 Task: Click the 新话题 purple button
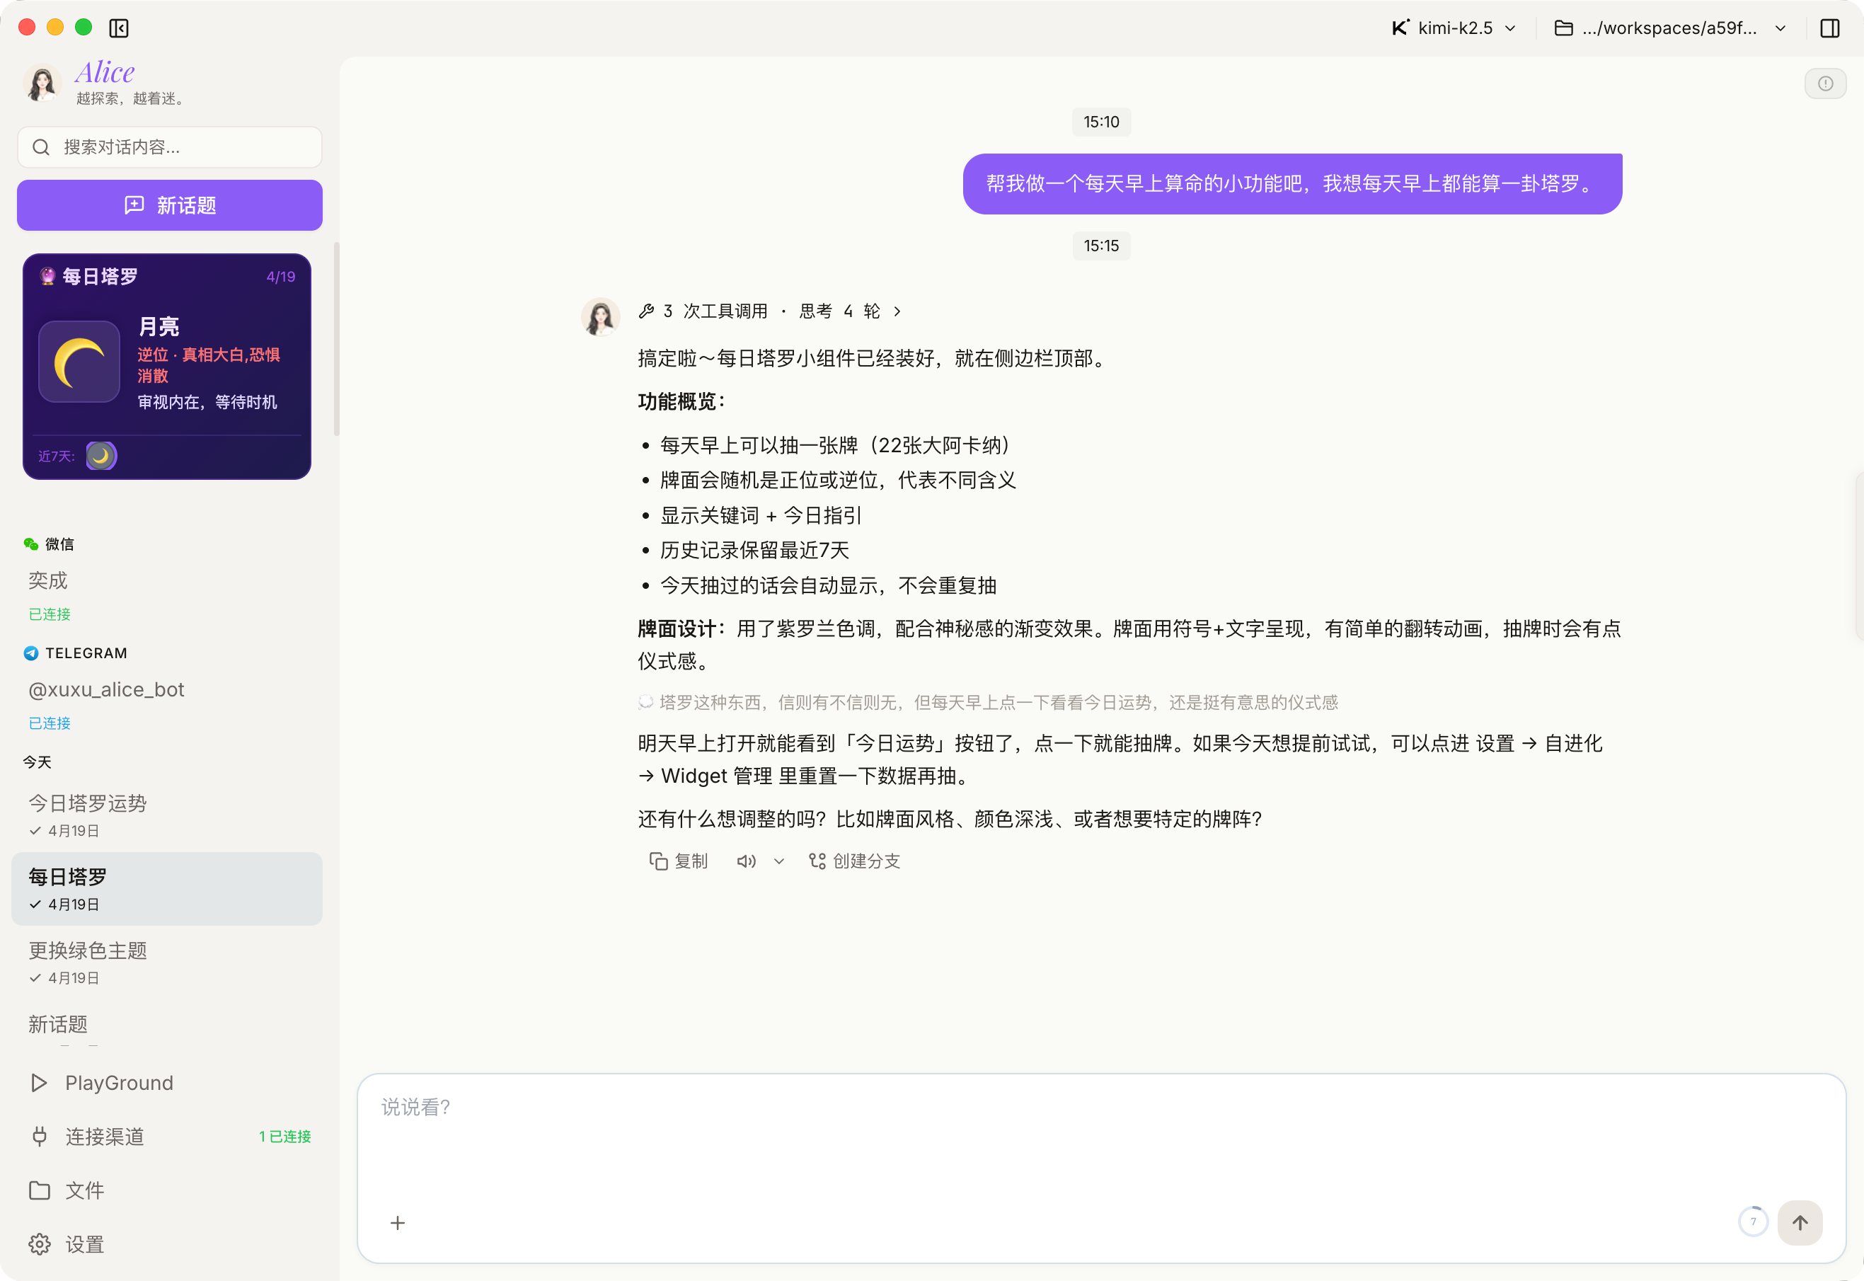pos(169,205)
